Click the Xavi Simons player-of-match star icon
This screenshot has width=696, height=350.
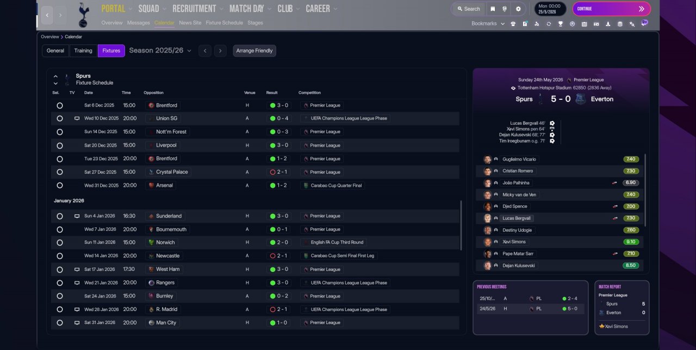click(602, 327)
